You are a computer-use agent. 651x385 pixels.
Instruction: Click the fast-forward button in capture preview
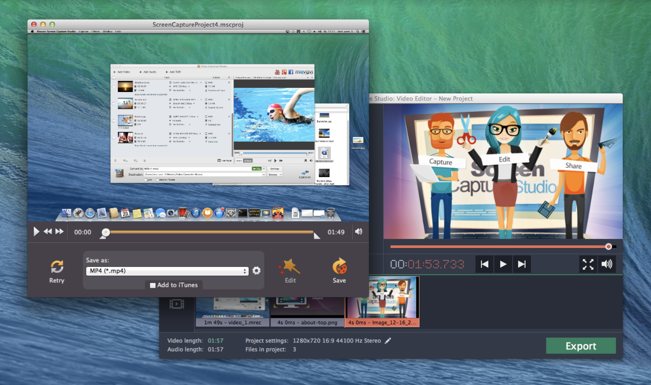pos(59,232)
